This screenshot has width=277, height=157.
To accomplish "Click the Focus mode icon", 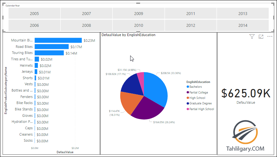I will click(261, 36).
